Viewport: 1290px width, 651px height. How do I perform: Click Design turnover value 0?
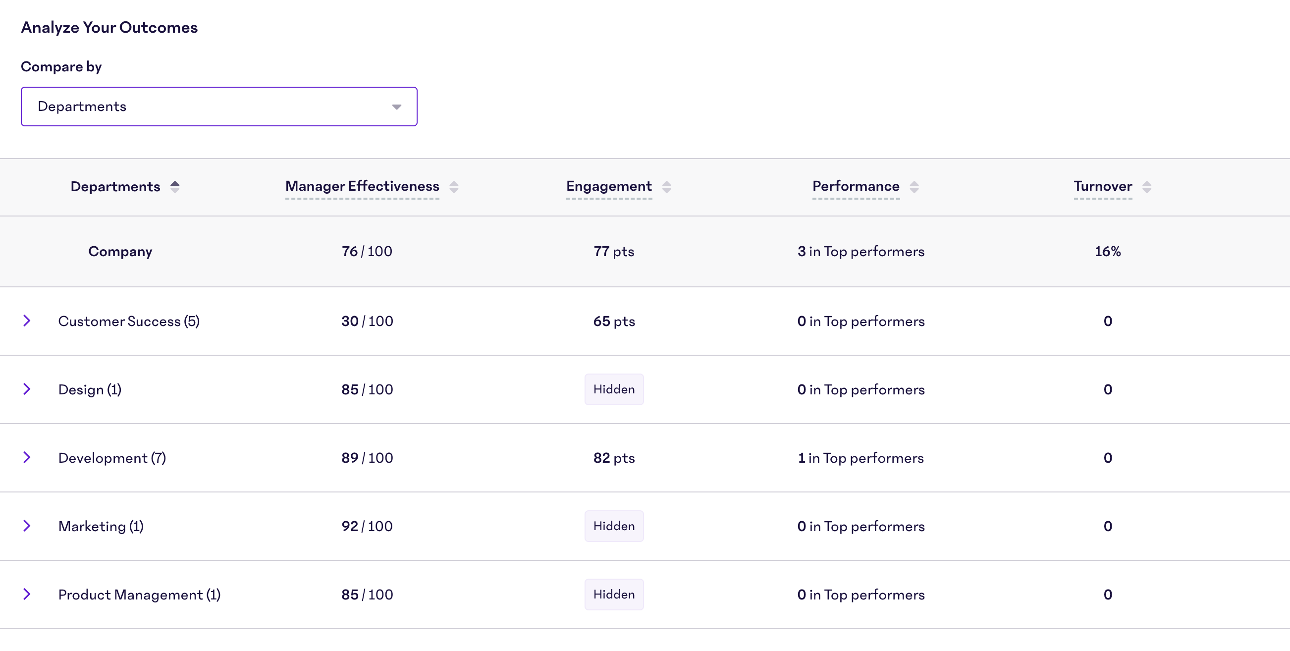[x=1108, y=389]
